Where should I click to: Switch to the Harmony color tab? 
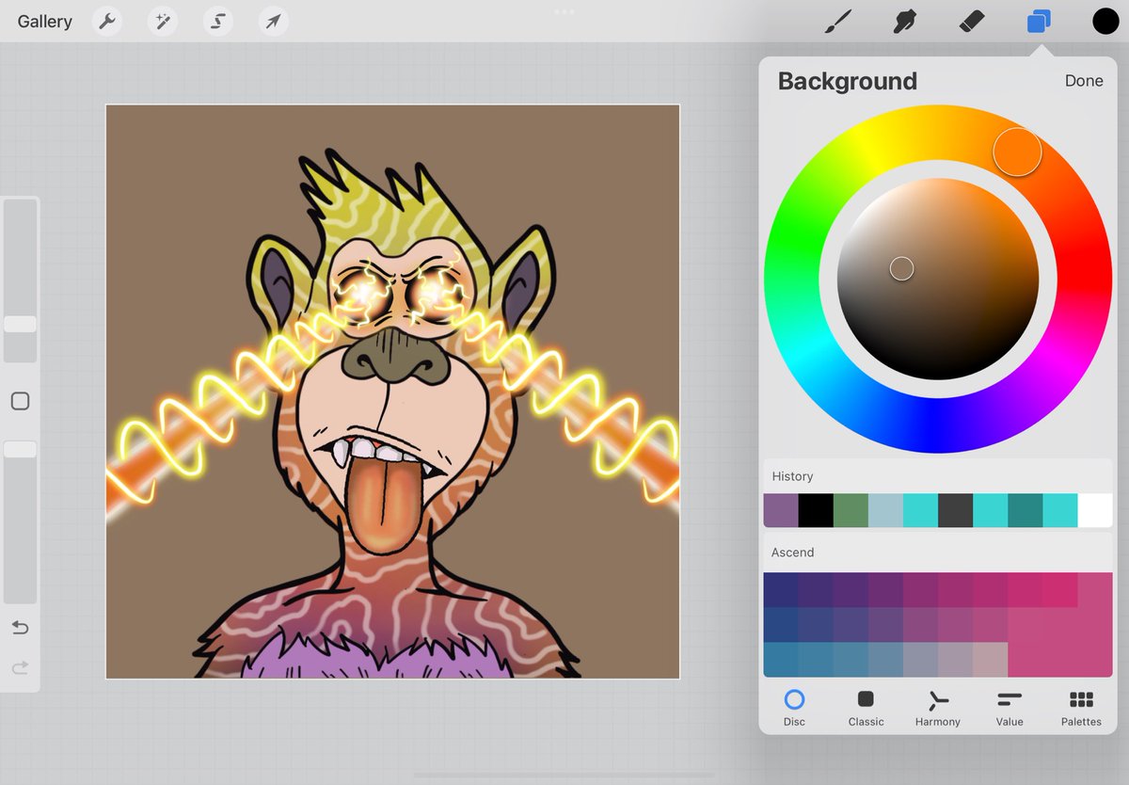click(x=937, y=708)
